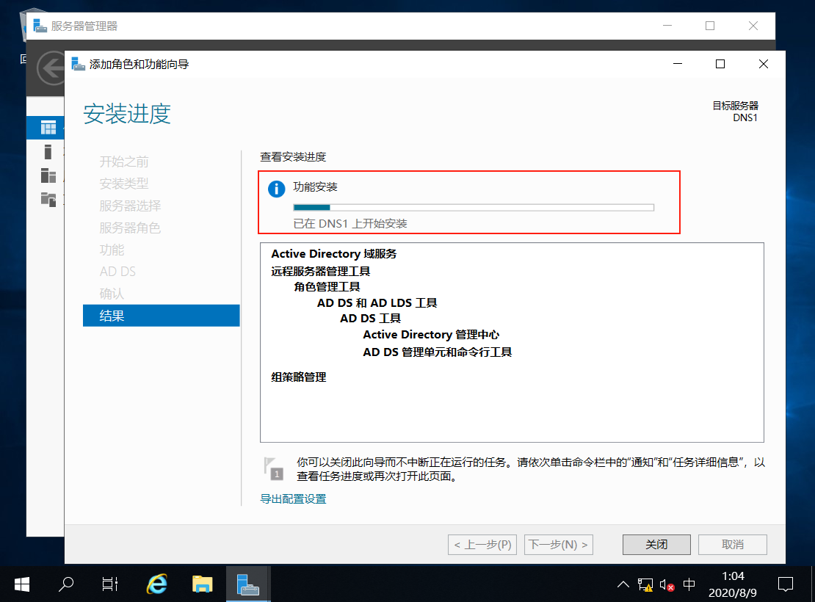Open clock showing 1:04 2020/8/9
The image size is (815, 602).
pyautogui.click(x=733, y=584)
